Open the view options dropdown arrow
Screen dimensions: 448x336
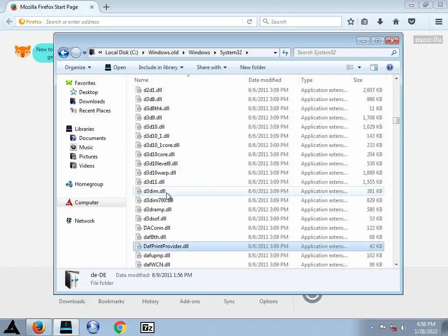[x=360, y=67]
